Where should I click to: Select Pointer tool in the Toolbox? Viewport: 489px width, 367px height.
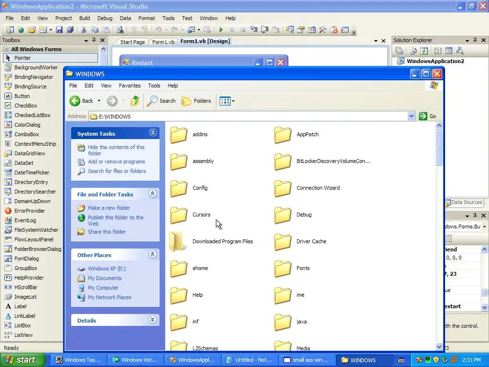[x=51, y=58]
